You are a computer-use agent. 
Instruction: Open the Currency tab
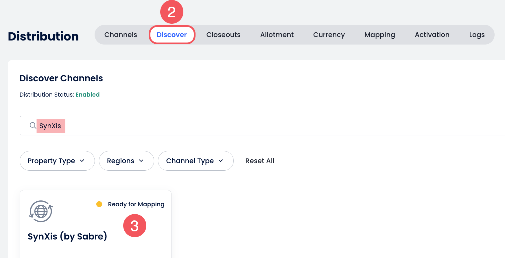coord(329,35)
